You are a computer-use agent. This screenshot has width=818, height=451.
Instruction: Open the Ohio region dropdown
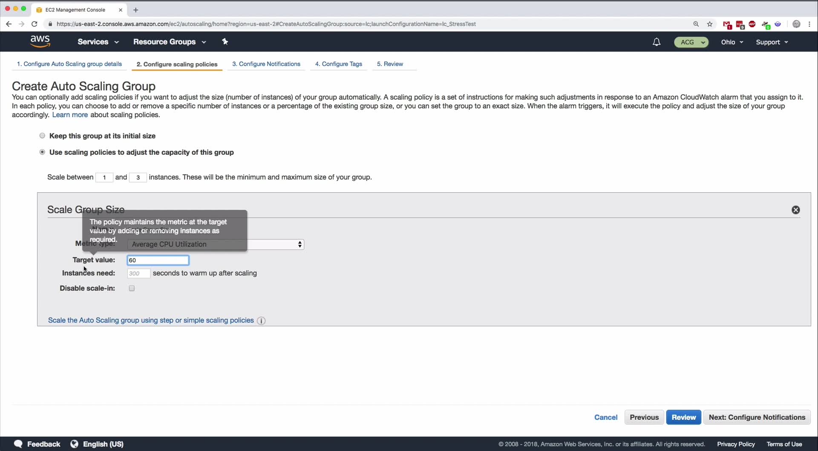[732, 42]
